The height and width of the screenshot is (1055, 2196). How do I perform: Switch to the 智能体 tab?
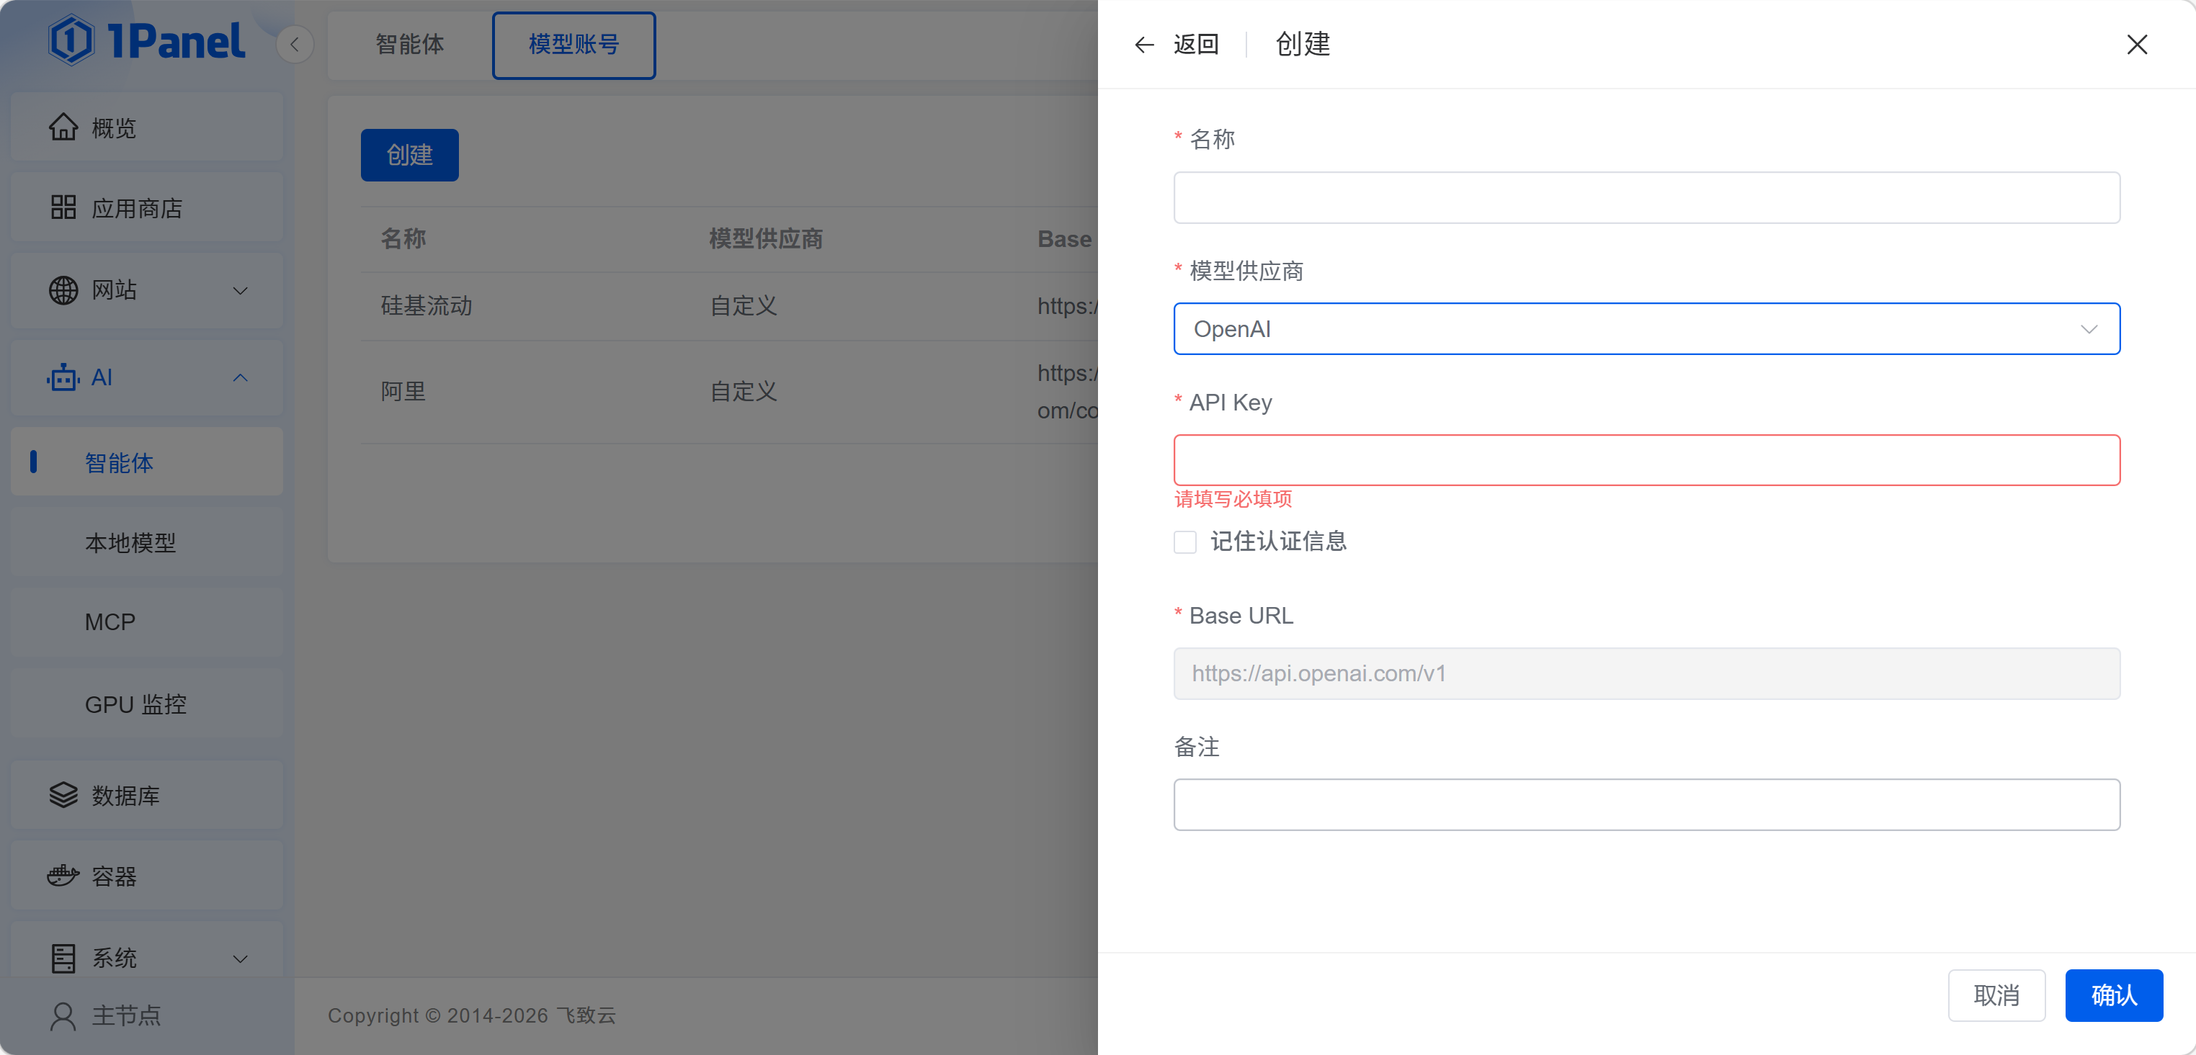409,45
